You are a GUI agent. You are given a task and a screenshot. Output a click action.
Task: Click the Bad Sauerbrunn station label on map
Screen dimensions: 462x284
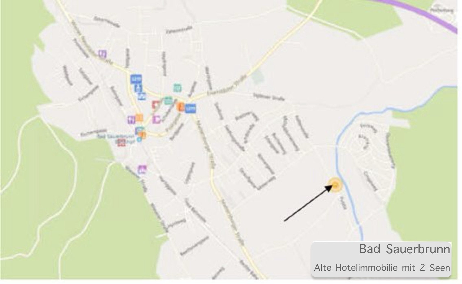(x=116, y=136)
